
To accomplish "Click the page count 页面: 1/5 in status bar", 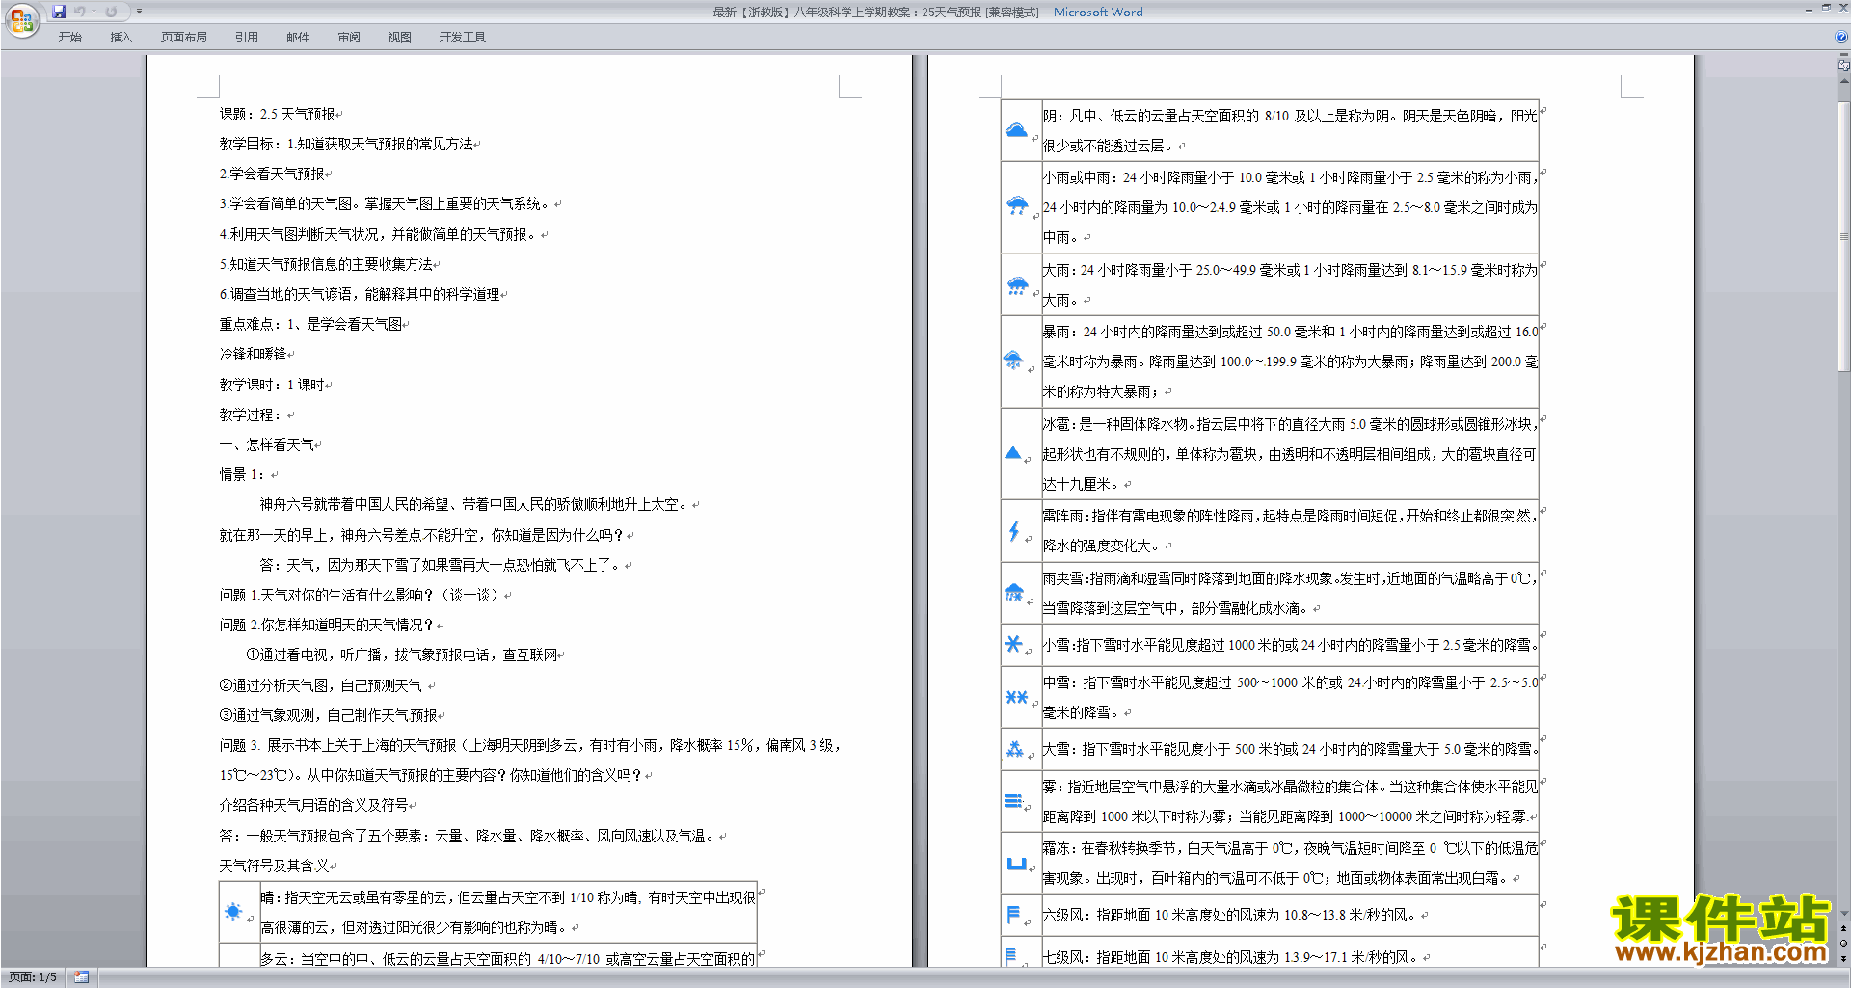I will coord(33,977).
